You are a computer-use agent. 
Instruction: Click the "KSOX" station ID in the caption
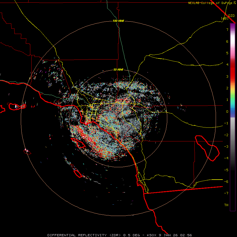tap(152, 235)
